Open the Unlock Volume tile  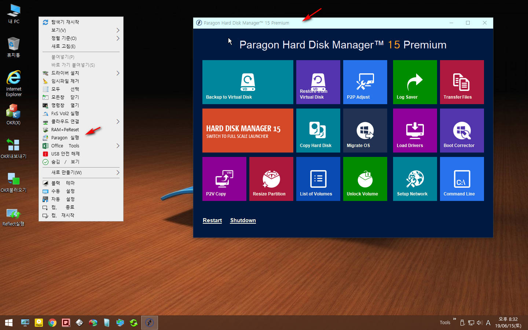click(365, 179)
